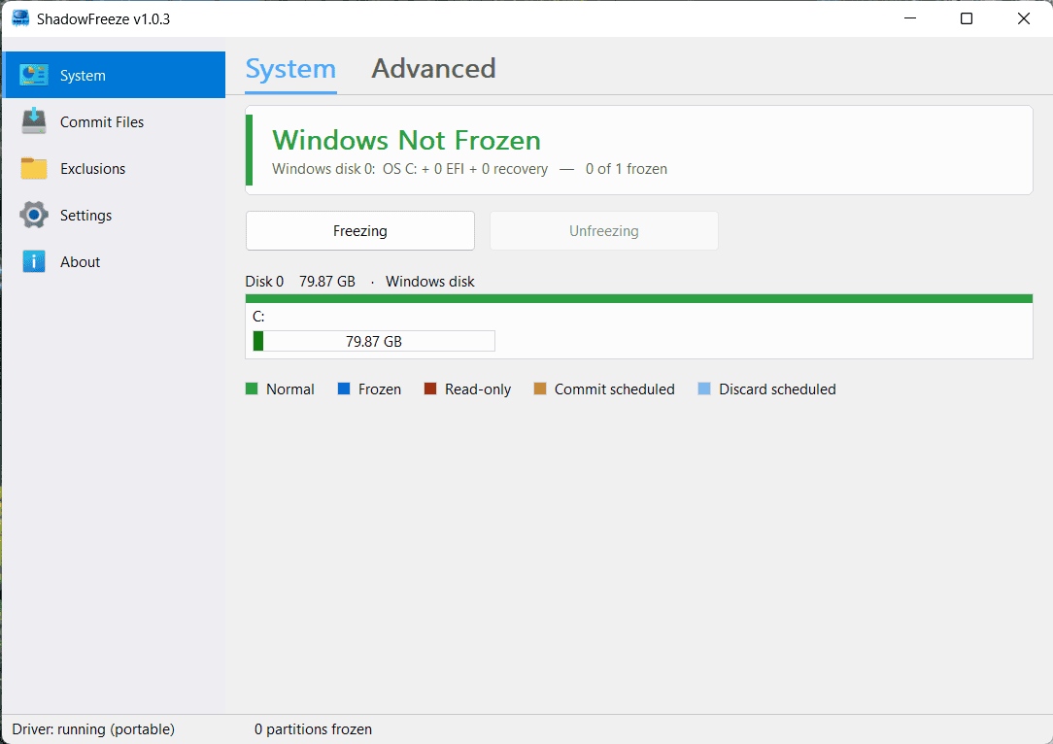The image size is (1053, 744).
Task: Click the yellow Exclusions folder icon
Action: click(34, 169)
